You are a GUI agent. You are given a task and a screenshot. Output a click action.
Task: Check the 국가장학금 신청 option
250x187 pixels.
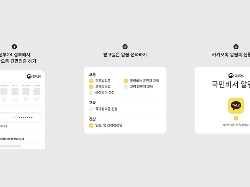91,109
